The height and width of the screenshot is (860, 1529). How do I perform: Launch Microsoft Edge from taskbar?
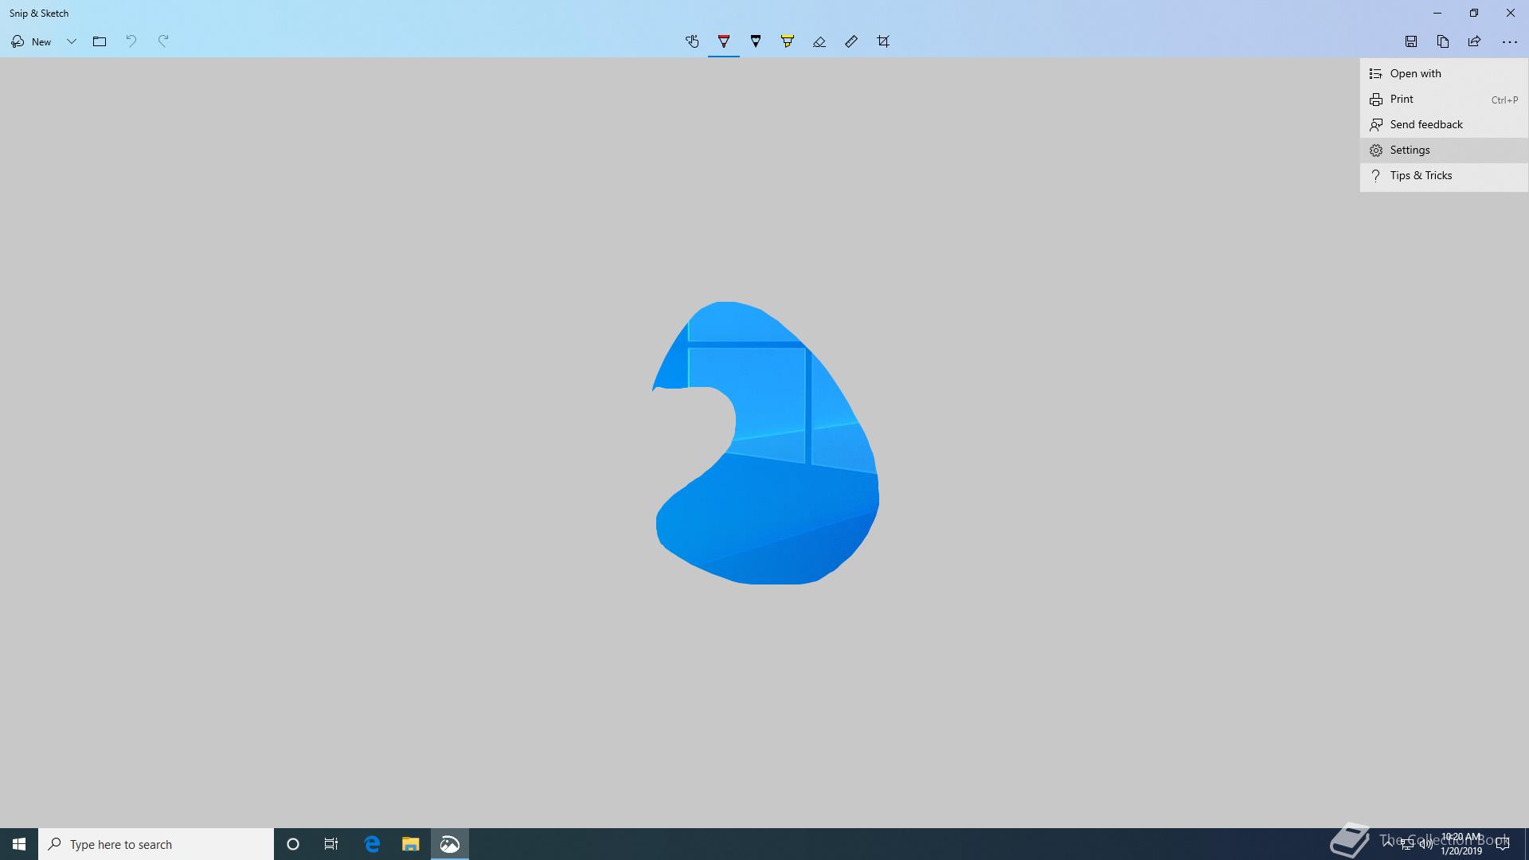[x=372, y=844]
